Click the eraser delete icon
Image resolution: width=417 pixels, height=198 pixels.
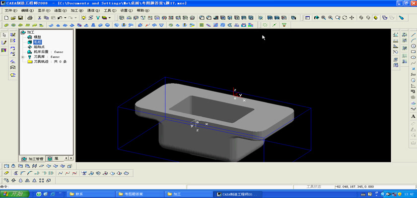pos(6,173)
